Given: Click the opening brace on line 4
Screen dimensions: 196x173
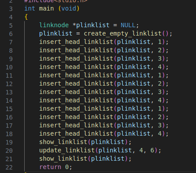Looking at the screenshot, I should (x=26, y=17).
